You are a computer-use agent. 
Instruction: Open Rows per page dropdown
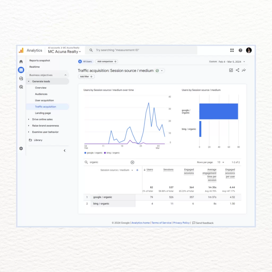click(x=221, y=162)
